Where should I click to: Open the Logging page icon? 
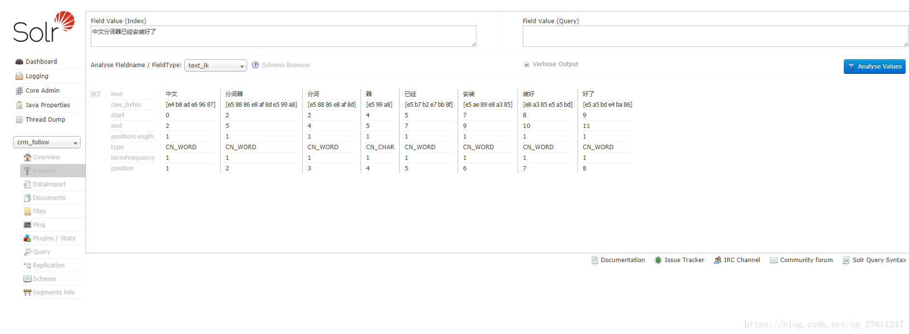(19, 76)
